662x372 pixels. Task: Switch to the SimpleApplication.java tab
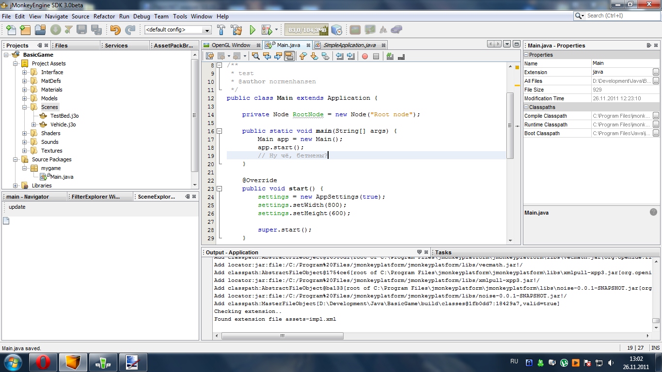[349, 45]
